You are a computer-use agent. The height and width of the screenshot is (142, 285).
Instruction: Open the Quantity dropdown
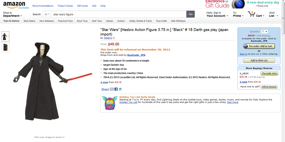[x=265, y=32]
